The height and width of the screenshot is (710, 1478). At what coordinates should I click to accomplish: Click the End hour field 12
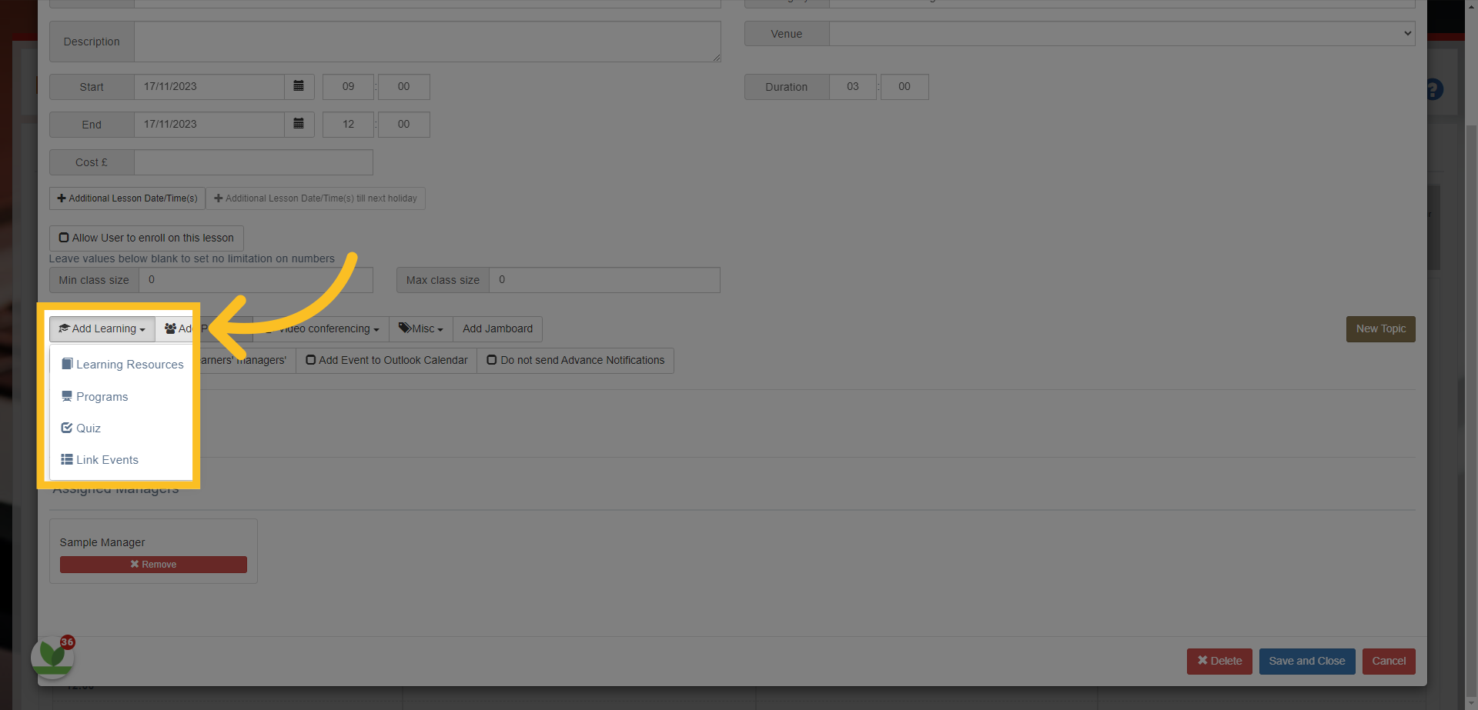pyautogui.click(x=348, y=124)
